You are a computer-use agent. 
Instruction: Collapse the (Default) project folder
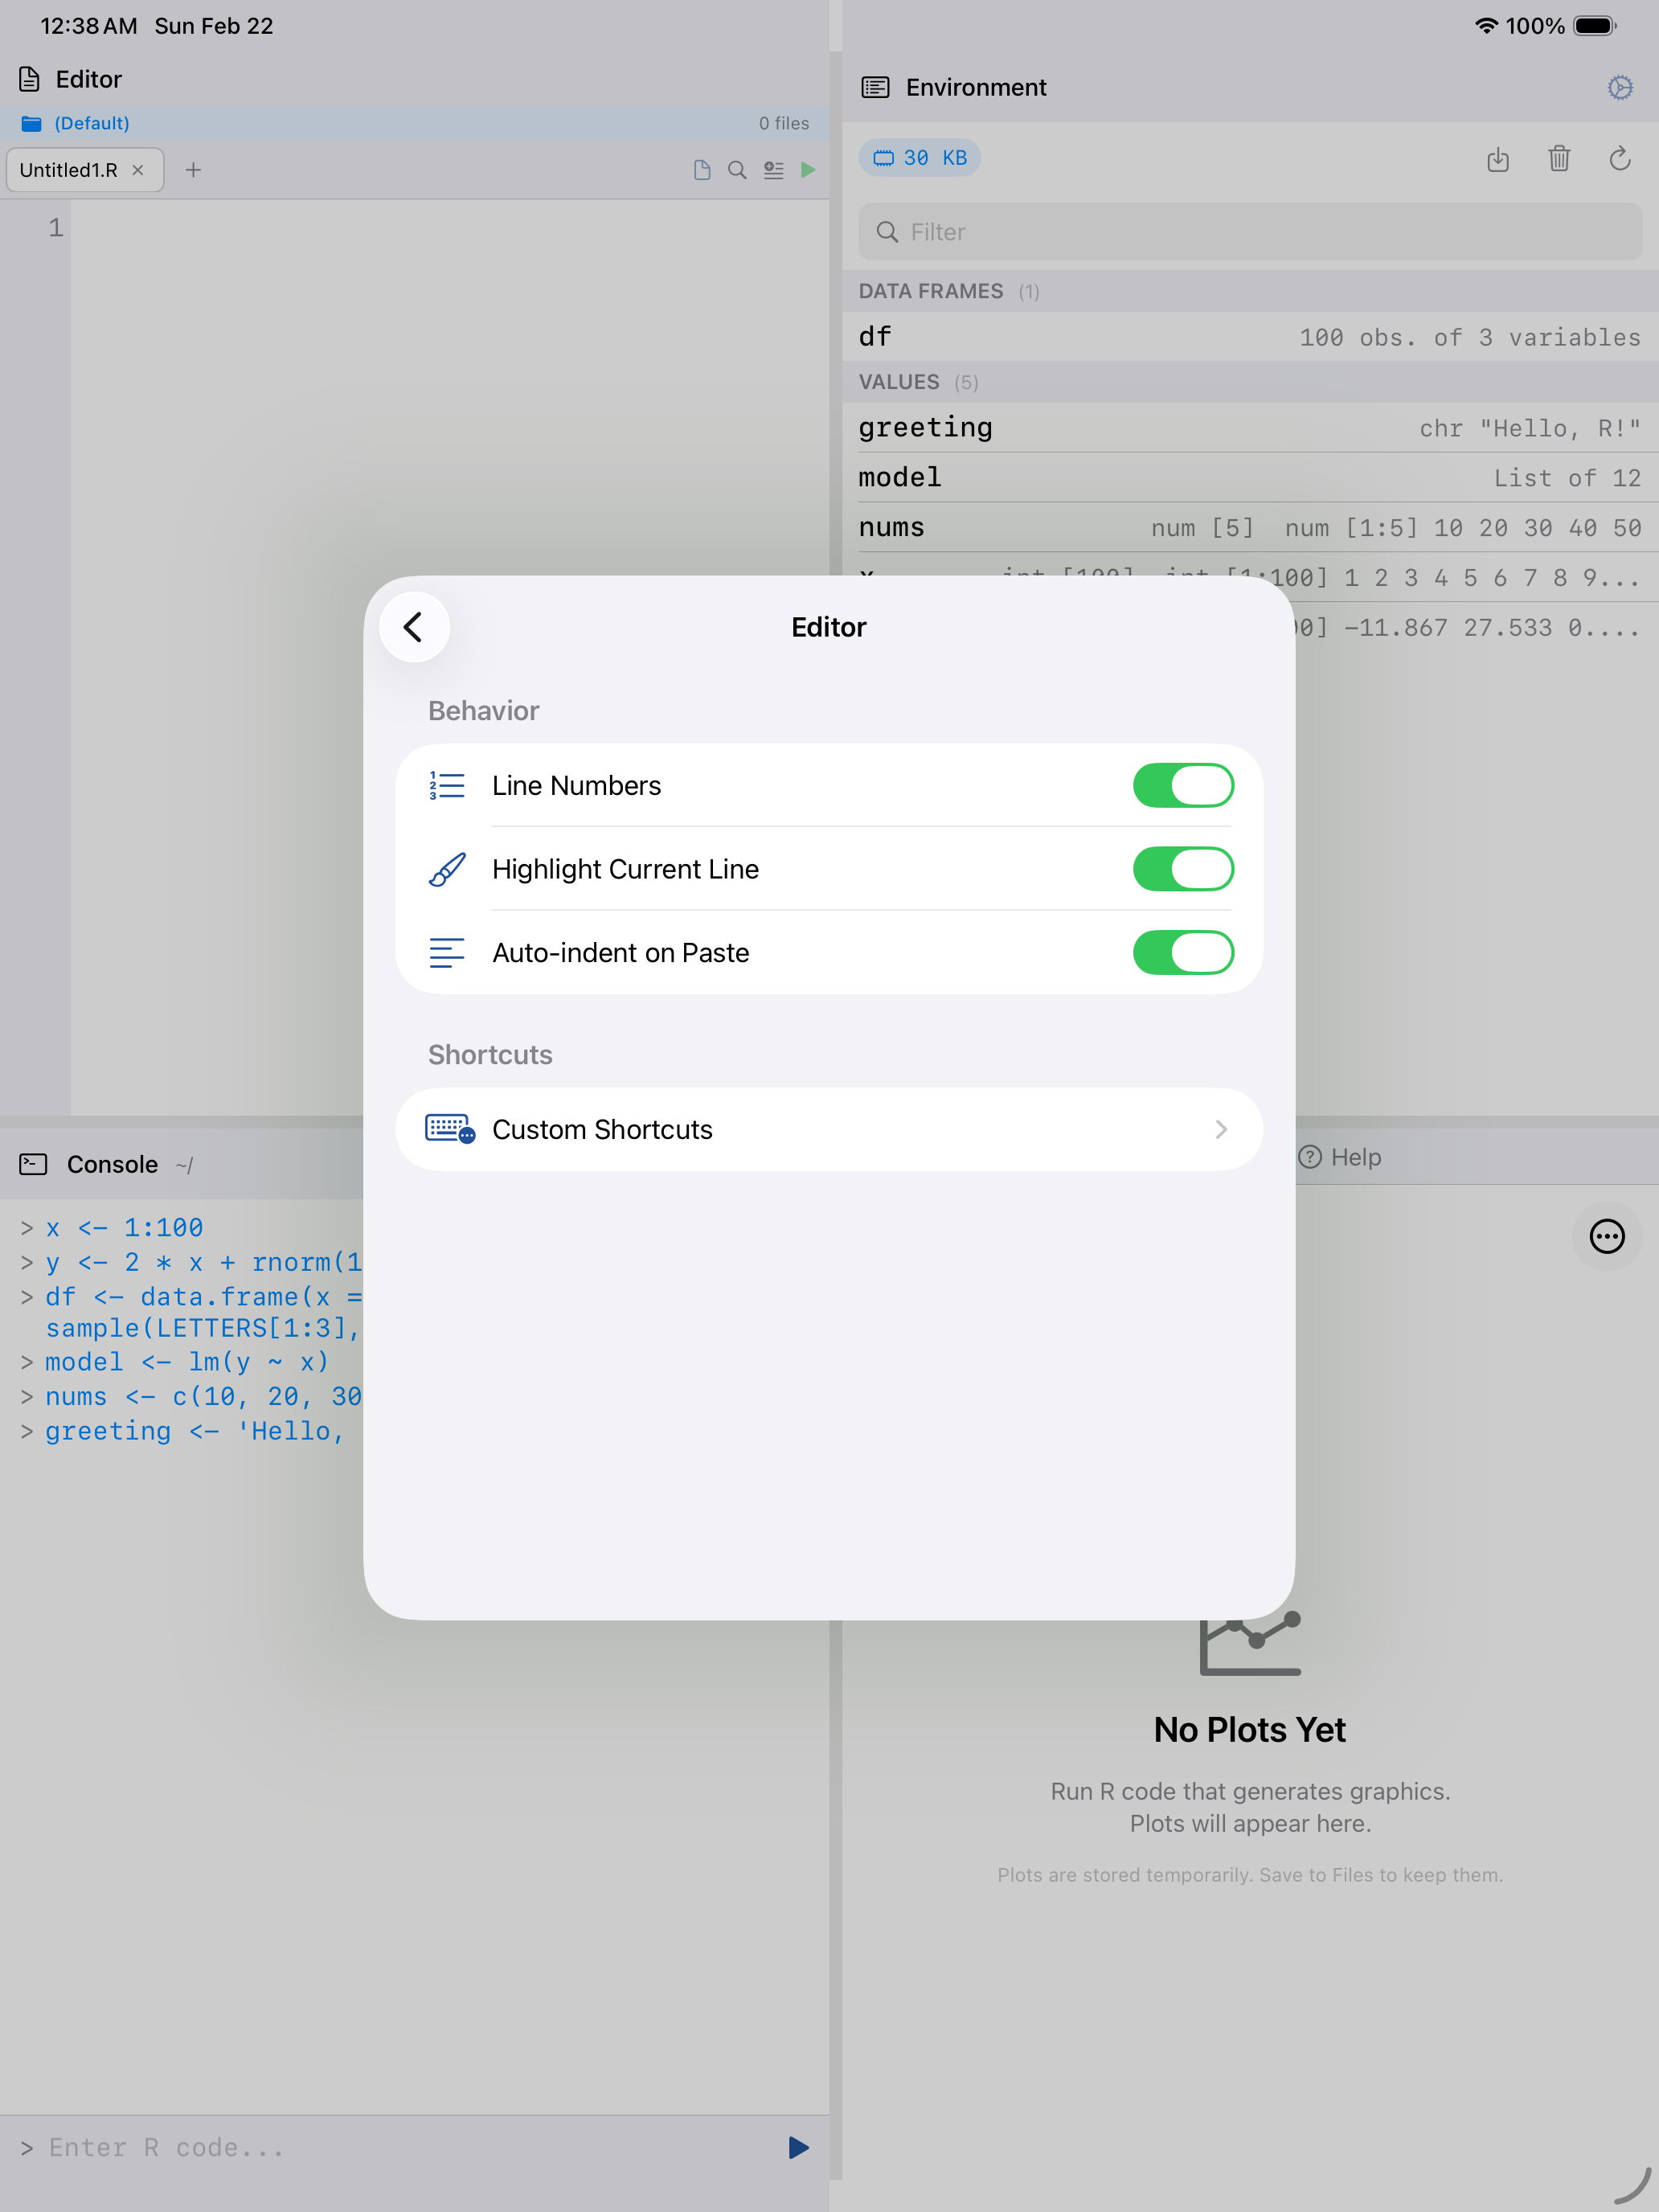pos(92,122)
